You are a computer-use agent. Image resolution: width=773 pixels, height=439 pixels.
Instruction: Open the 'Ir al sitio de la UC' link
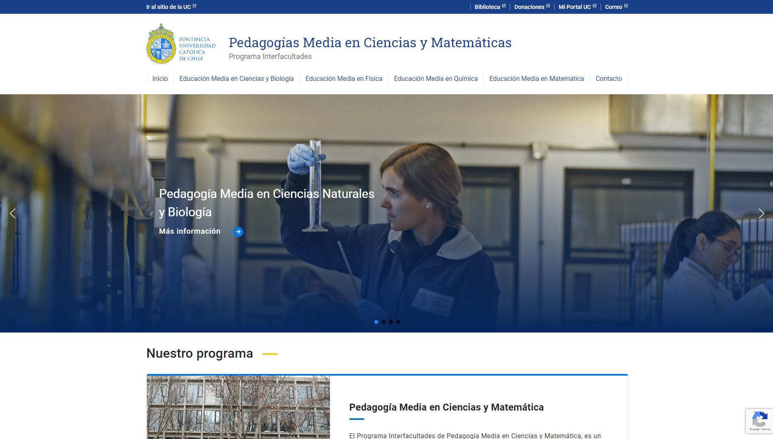[171, 7]
